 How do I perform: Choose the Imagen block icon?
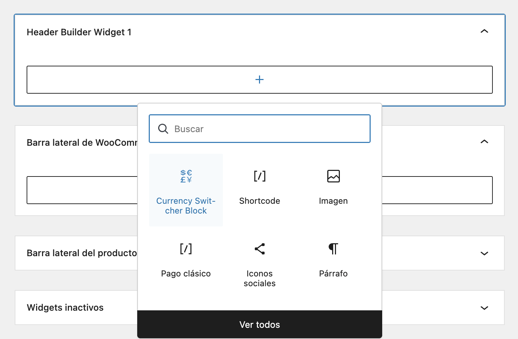pyautogui.click(x=333, y=176)
